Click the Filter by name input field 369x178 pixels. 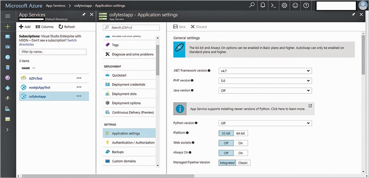coord(53,52)
